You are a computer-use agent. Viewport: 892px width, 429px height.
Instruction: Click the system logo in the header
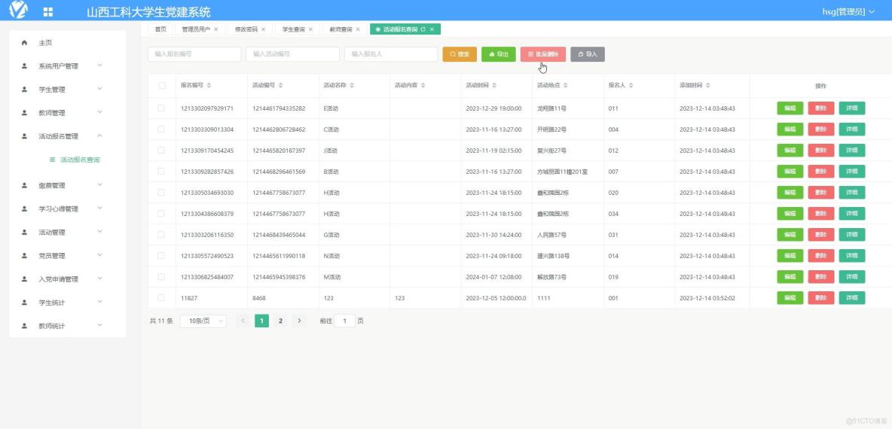pyautogui.click(x=18, y=11)
